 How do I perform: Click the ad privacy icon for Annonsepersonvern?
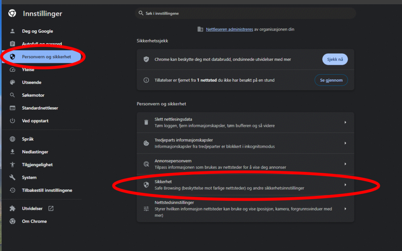click(146, 164)
